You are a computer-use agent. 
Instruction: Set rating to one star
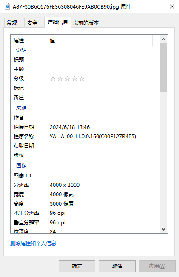53,78
